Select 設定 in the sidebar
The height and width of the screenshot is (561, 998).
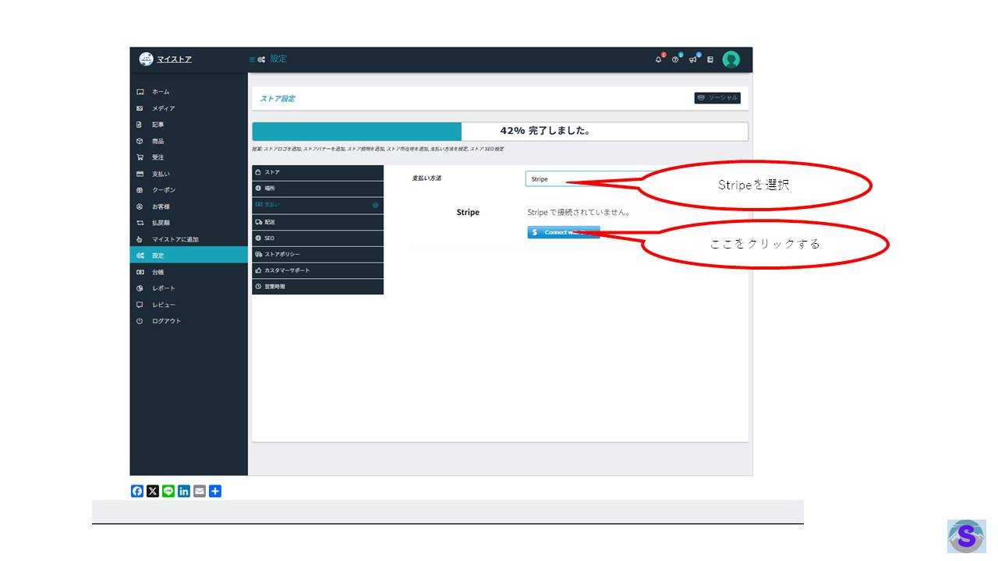pos(189,256)
